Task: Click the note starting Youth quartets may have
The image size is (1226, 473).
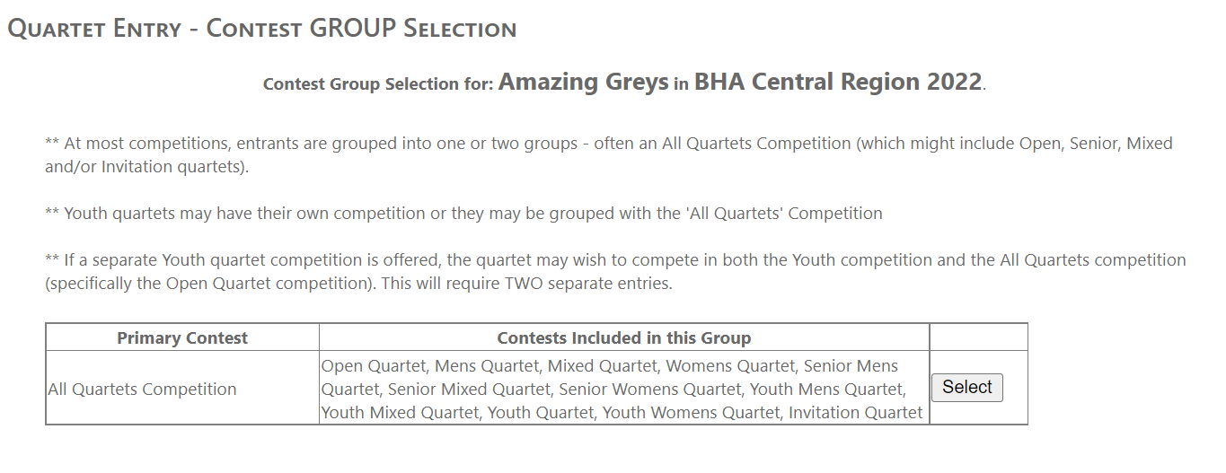Action: 463,214
